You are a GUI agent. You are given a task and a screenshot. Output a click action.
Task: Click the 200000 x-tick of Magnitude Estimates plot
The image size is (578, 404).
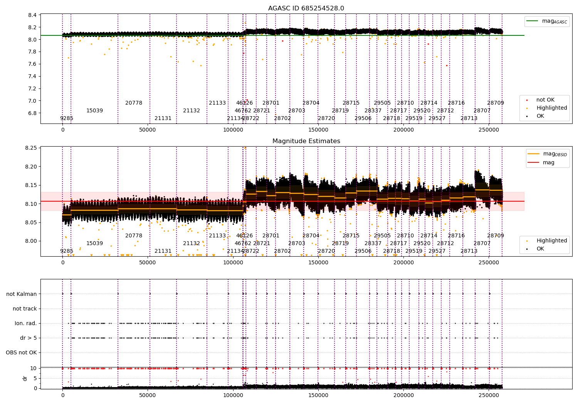(x=403, y=263)
